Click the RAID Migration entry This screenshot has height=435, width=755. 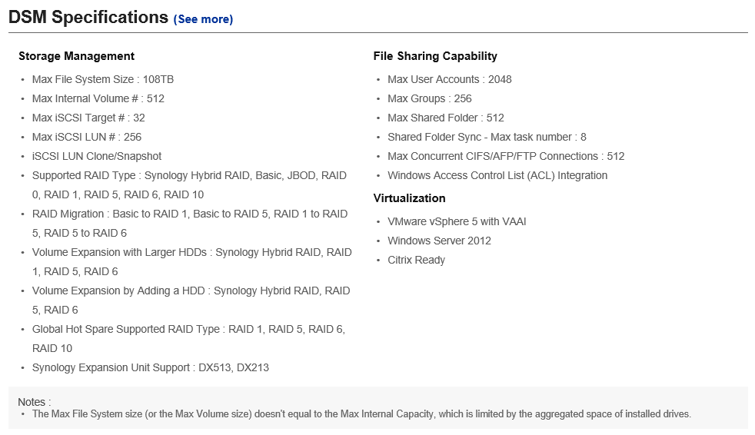click(x=190, y=224)
